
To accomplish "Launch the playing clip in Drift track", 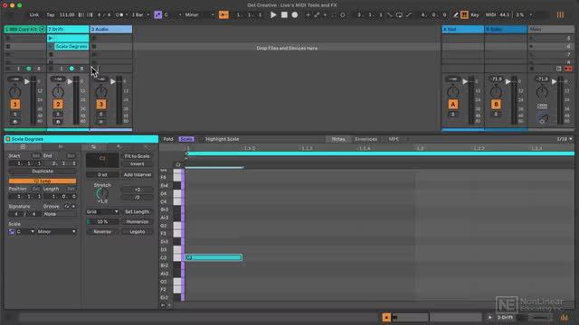I will coord(51,38).
